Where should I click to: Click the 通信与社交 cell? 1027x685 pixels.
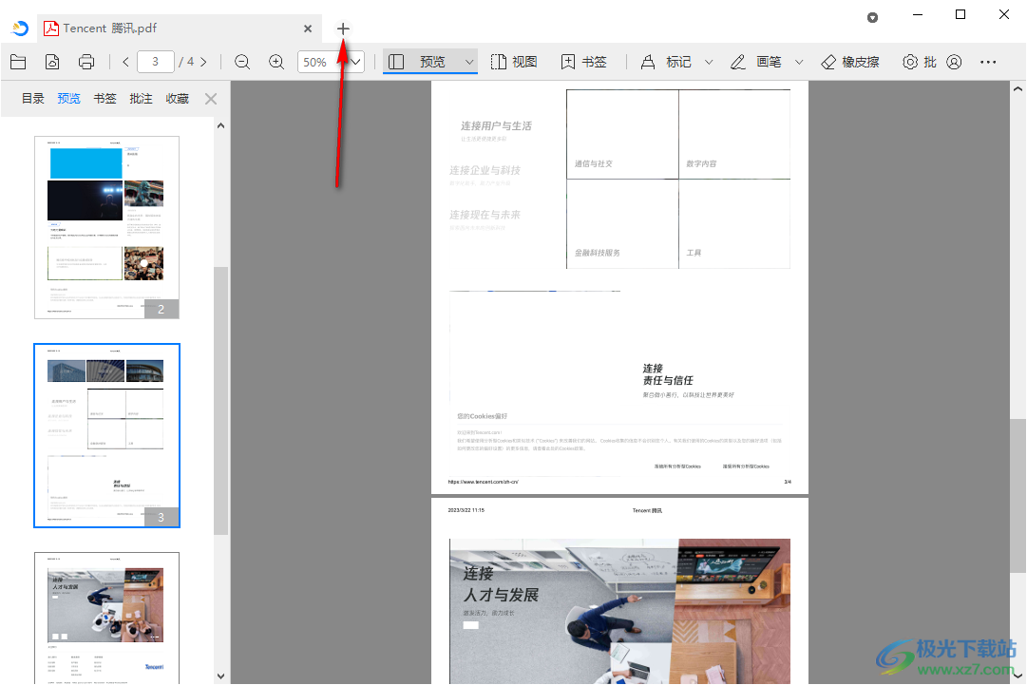click(x=622, y=134)
